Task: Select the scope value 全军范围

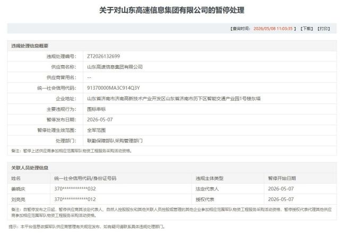Action: tap(97, 130)
